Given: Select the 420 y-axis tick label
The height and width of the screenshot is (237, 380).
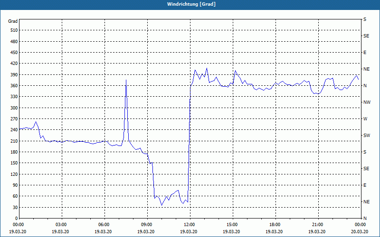Looking at the screenshot, I should (x=14, y=64).
